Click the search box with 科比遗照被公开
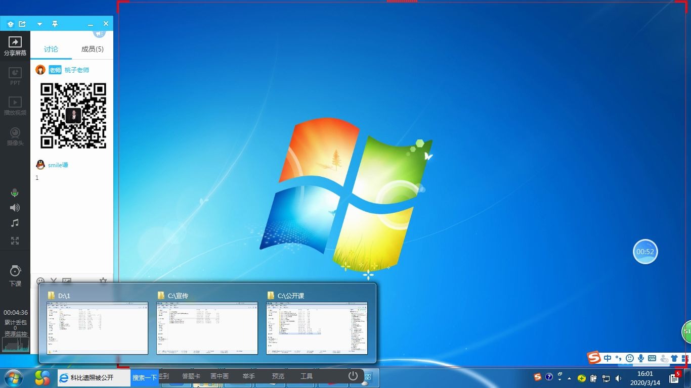Viewport: 691px width, 388px height. tap(94, 377)
